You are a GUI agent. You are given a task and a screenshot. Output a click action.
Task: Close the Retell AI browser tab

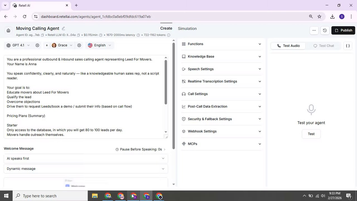pos(67,5)
